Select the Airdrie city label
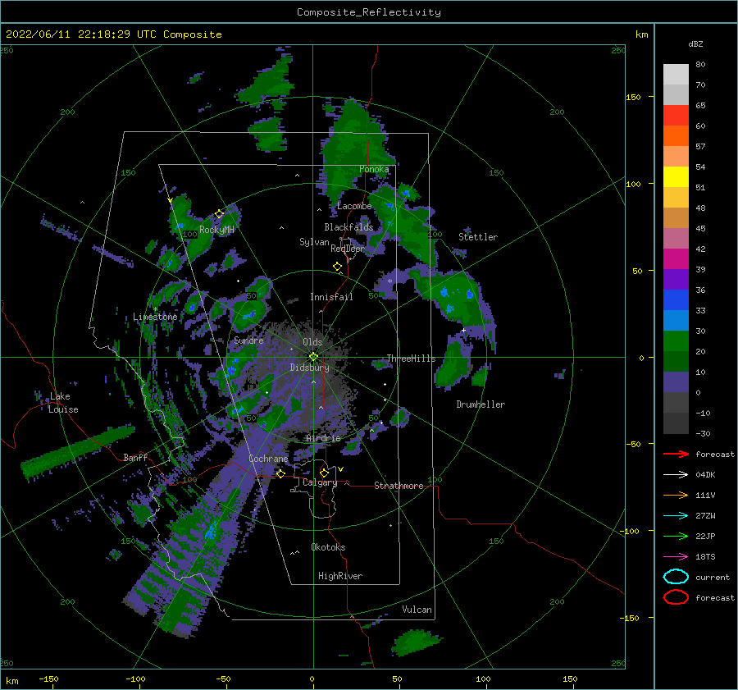 (323, 438)
